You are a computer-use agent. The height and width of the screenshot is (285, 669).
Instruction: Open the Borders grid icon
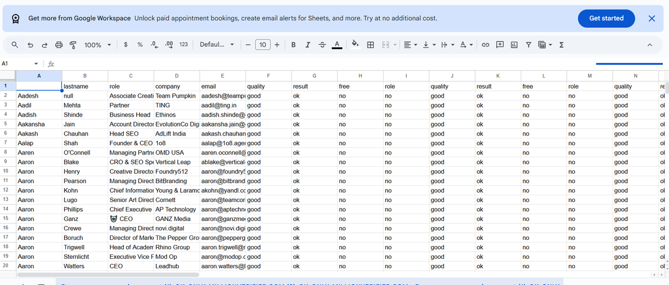371,45
